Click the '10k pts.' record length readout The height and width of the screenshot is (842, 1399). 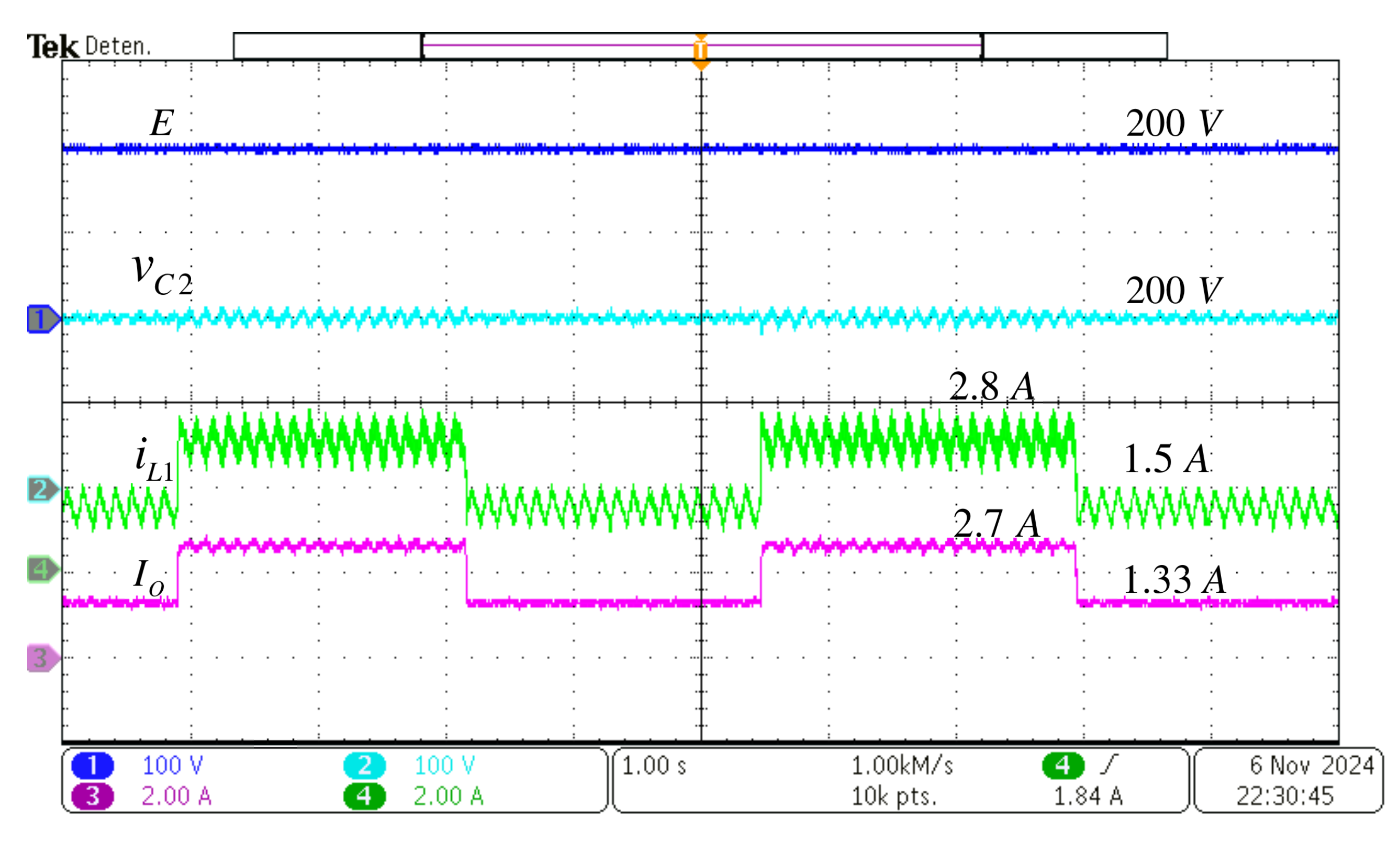[x=894, y=796]
